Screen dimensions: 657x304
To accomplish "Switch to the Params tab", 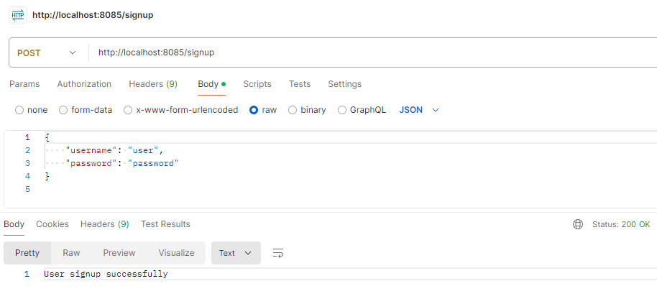I will point(24,84).
